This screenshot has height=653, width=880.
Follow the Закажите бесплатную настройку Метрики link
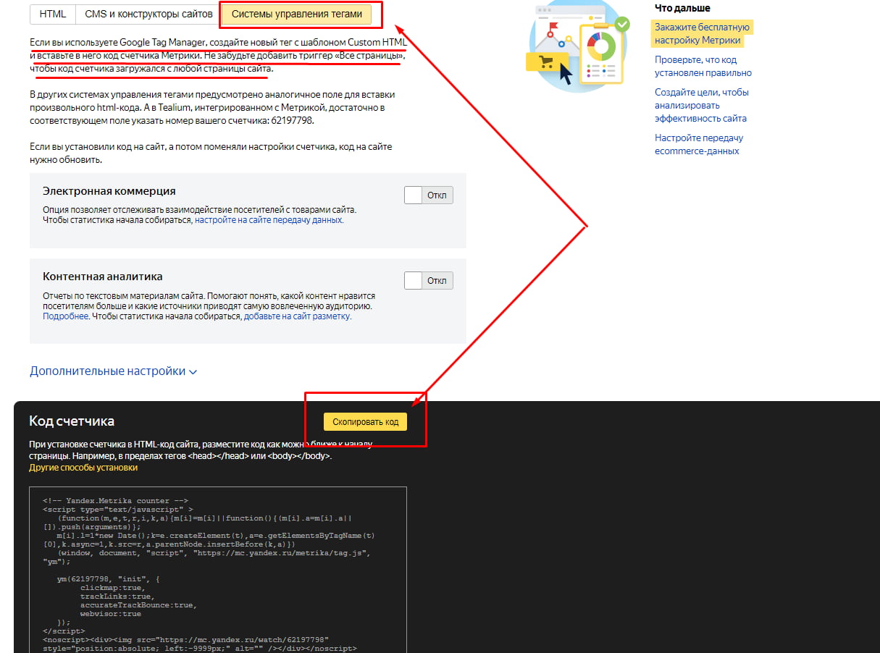pos(701,33)
